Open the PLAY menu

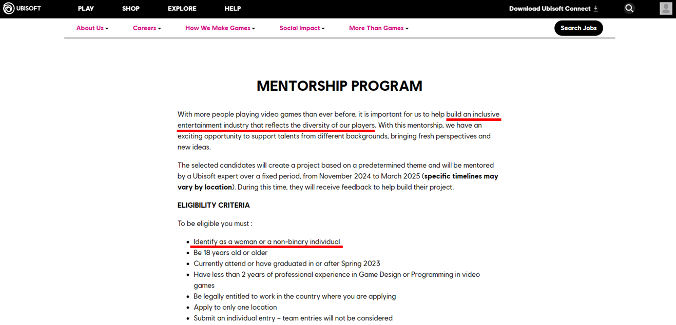[x=86, y=8]
